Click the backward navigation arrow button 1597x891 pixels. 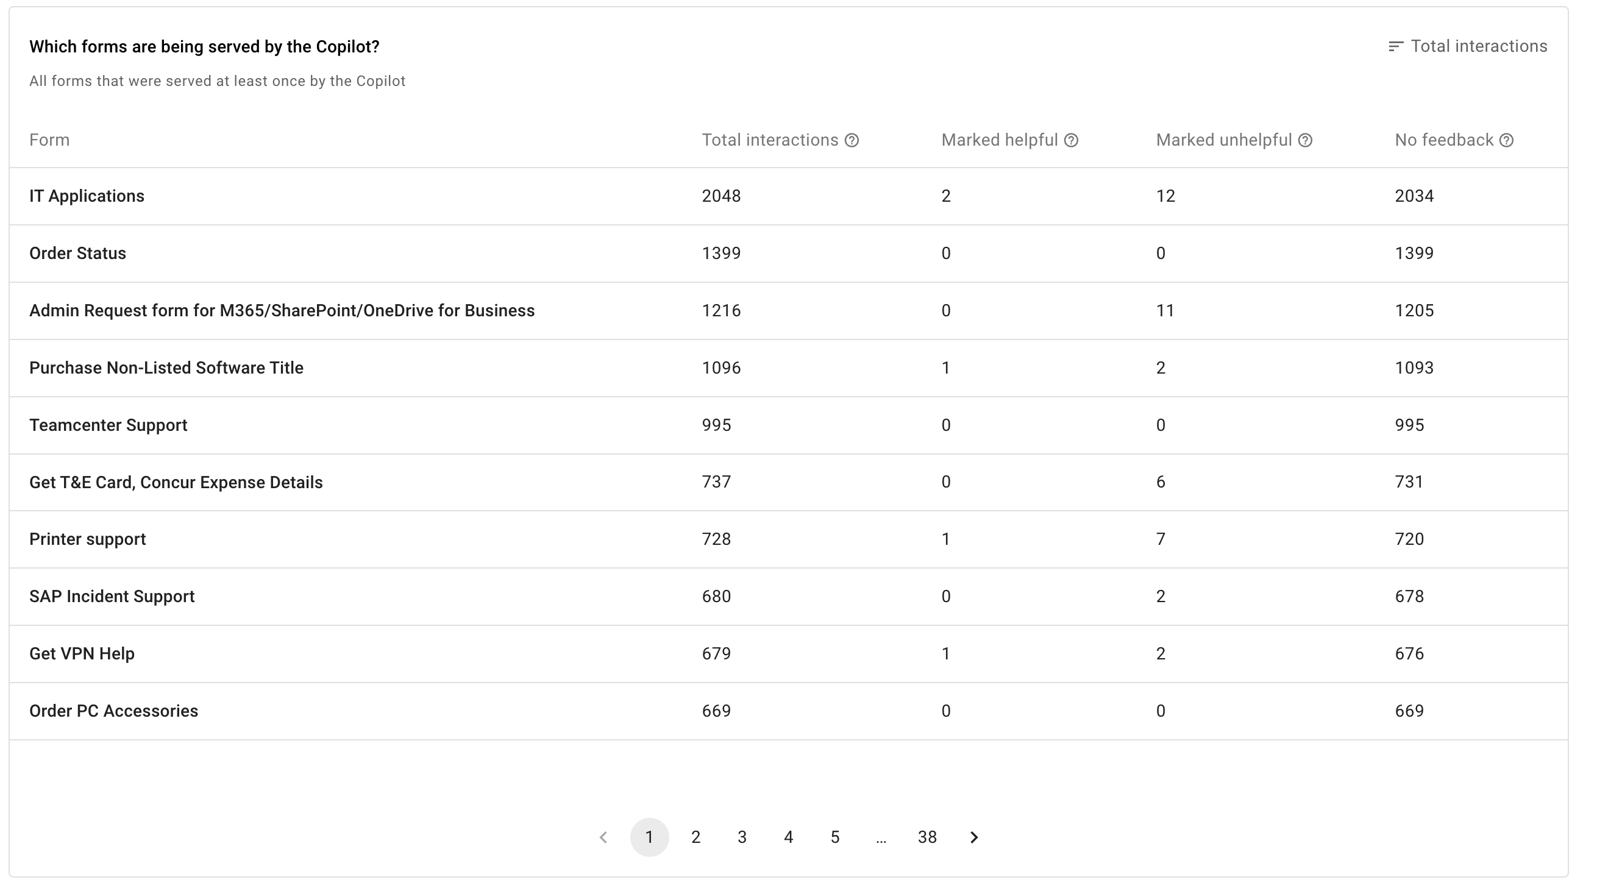(x=605, y=837)
